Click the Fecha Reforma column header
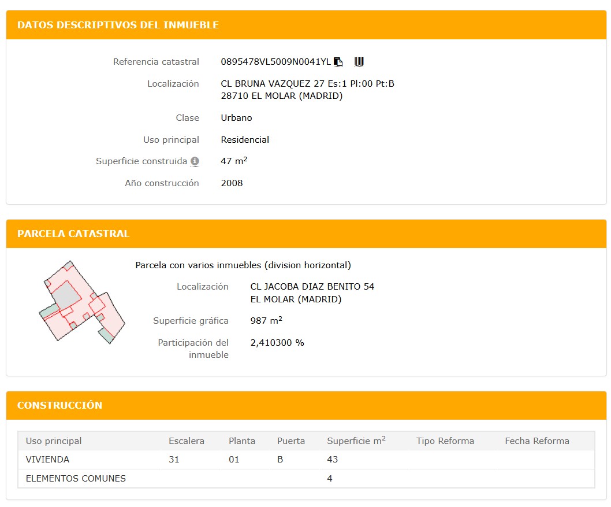The height and width of the screenshot is (507, 611). 537,441
